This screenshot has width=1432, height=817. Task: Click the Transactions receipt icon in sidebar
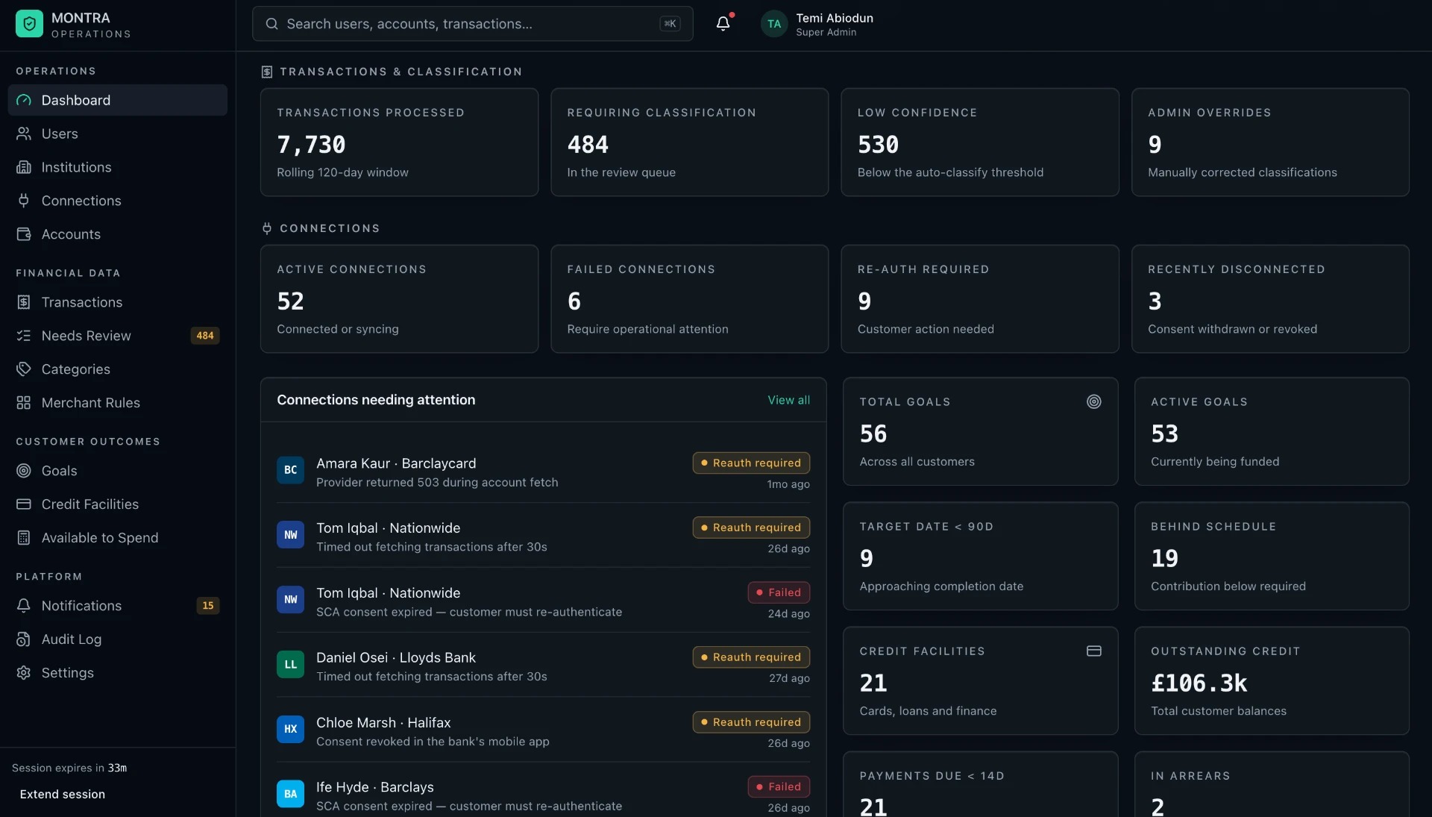[24, 302]
